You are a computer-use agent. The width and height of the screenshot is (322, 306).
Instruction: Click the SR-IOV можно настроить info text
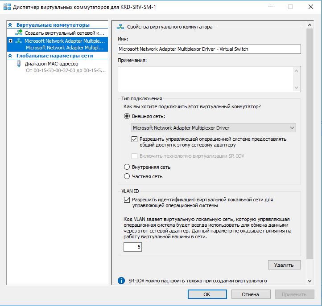(x=198, y=281)
